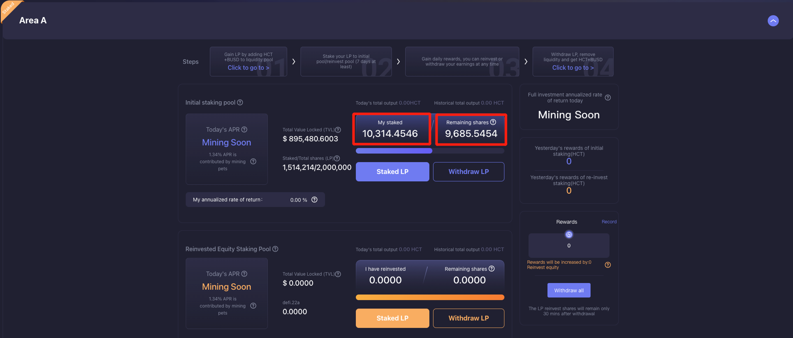Click help icon beside Initial staking pool
Screen dimensions: 793x338
[240, 102]
